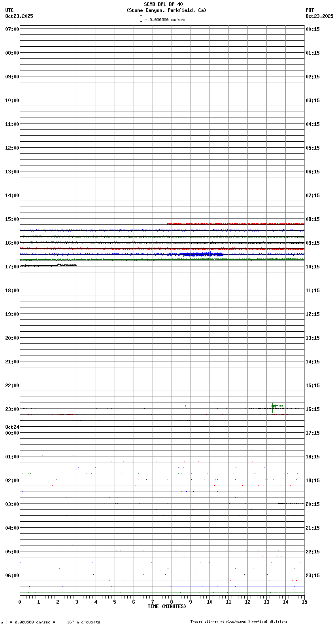This screenshot has width=336, height=627.
Task: Click the 08:00 UTC row label
Action: click(x=12, y=53)
